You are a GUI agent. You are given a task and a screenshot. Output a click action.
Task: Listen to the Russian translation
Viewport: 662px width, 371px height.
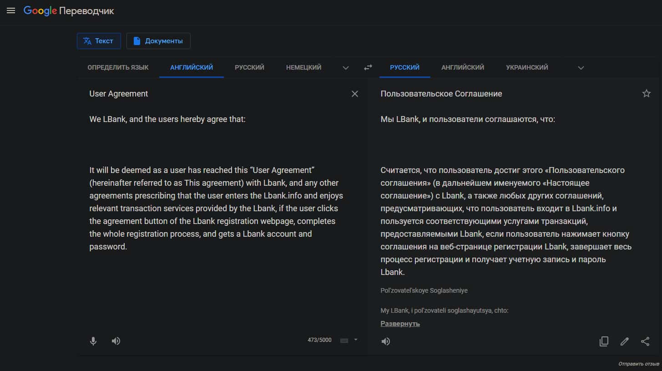coord(386,341)
